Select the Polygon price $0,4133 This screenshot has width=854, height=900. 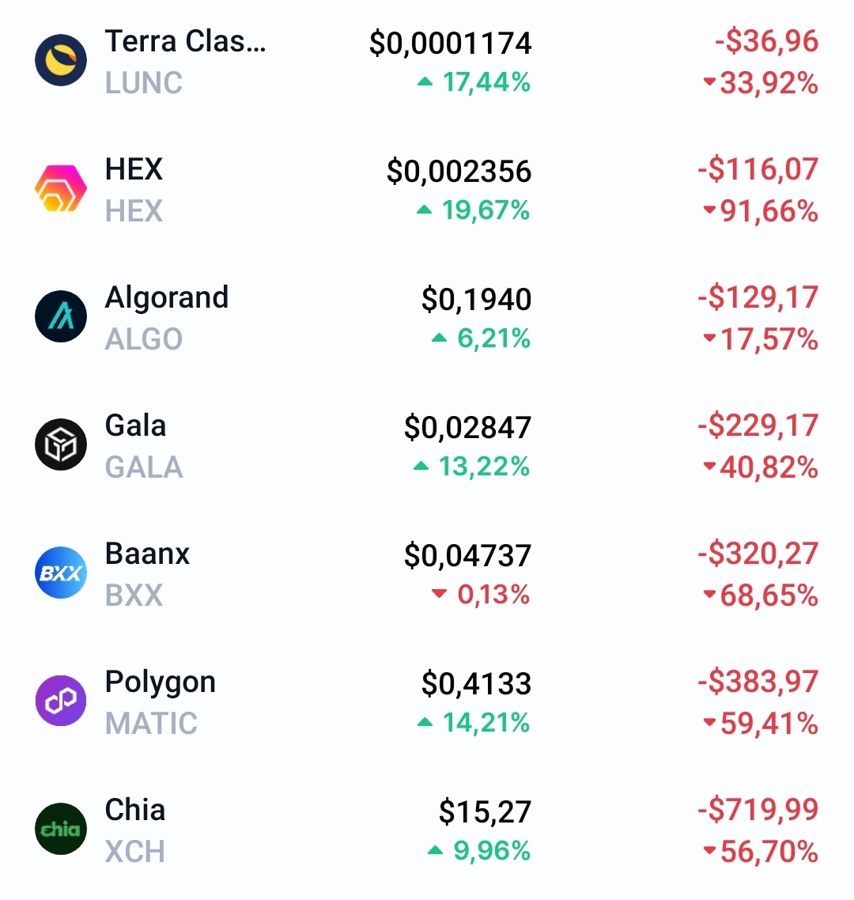[476, 683]
